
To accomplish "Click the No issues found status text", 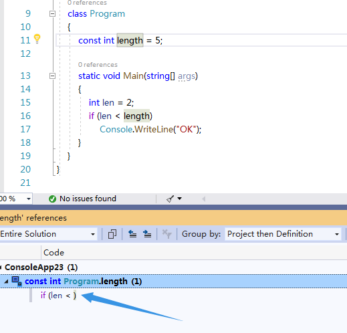I will coord(88,199).
